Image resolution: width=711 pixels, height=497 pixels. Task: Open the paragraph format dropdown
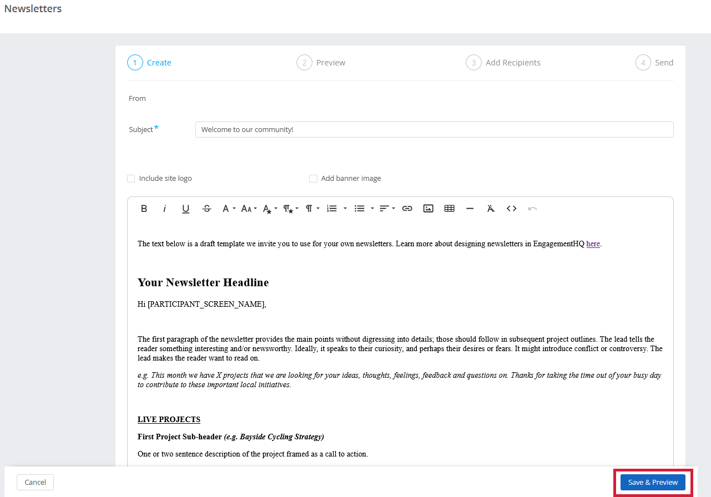pos(312,209)
